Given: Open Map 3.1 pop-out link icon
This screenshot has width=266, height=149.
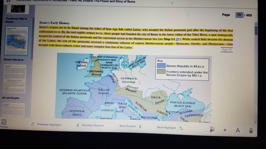Looking at the screenshot, I should point(177,39).
